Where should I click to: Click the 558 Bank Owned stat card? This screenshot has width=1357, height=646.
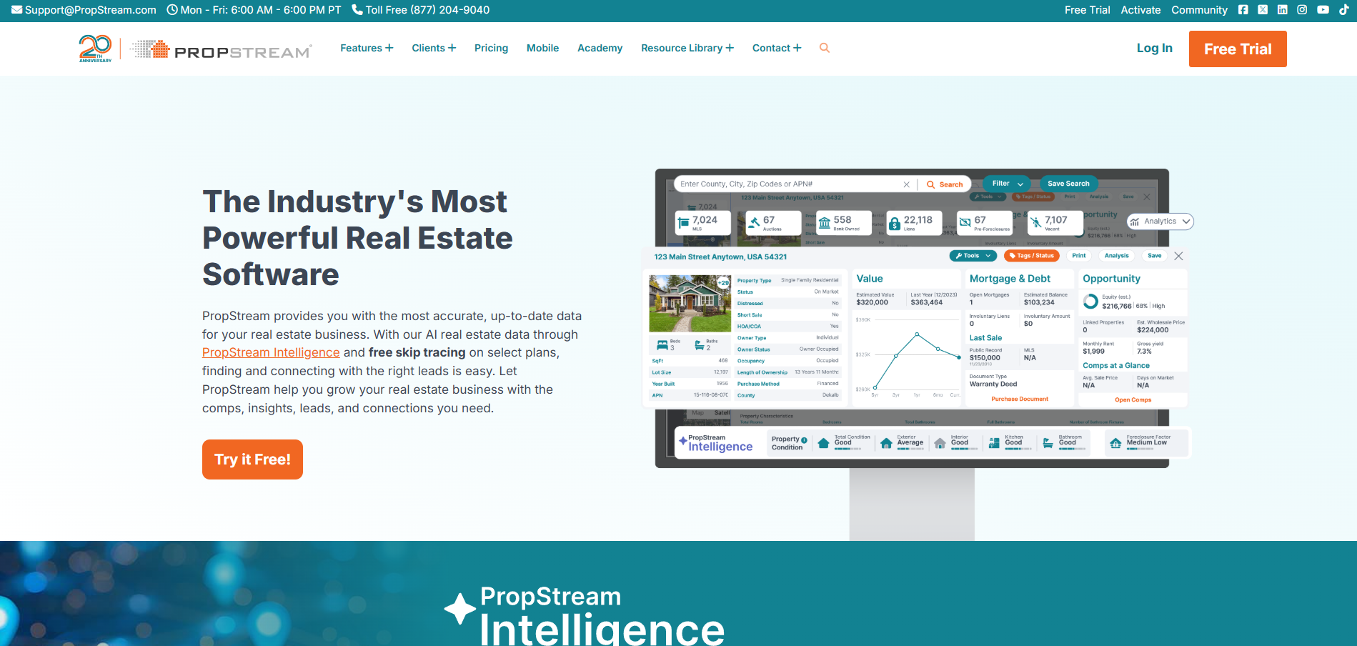point(844,223)
